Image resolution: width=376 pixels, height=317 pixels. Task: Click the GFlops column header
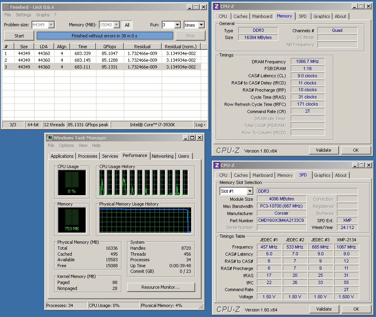[x=110, y=46]
